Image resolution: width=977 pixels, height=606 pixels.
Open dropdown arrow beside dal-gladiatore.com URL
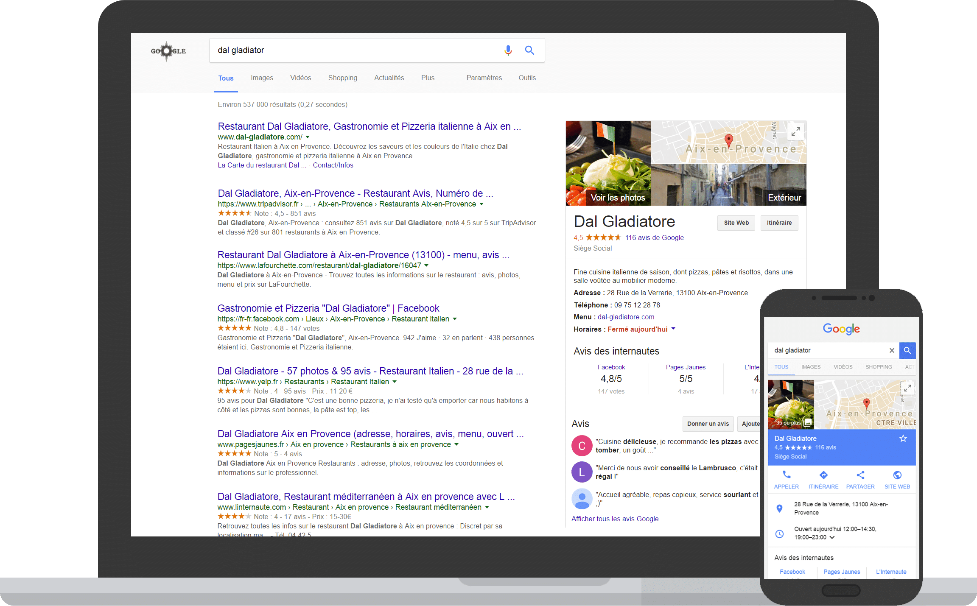point(308,137)
